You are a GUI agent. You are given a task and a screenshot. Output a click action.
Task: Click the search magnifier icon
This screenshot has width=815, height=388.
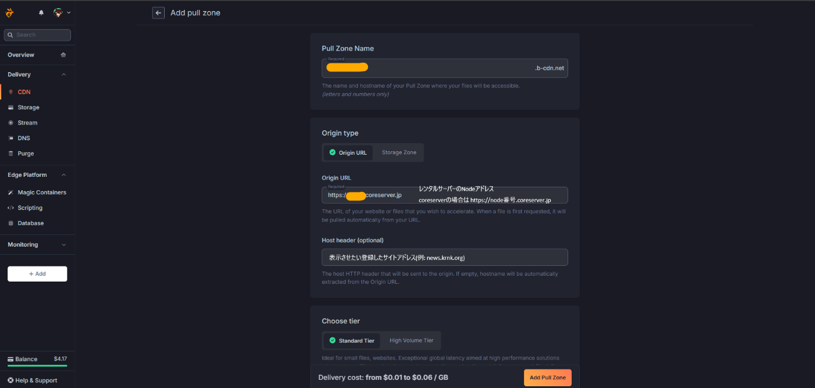pos(10,35)
